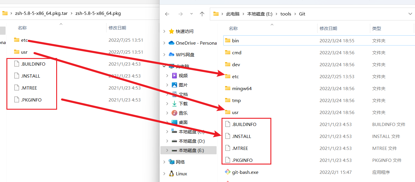This screenshot has width=415, height=182.
Task: Select WPS网盘 cloud drive in sidebar
Action: [185, 55]
